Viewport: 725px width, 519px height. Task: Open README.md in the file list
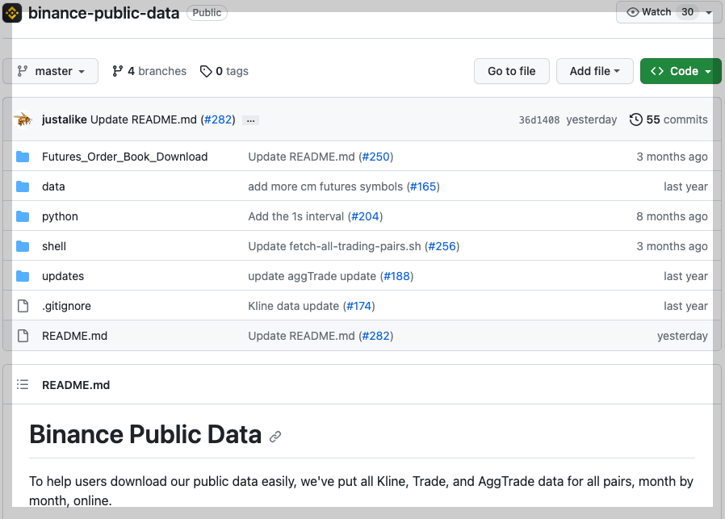[x=74, y=336]
